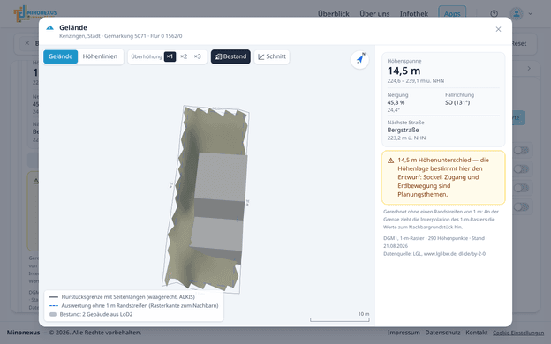
Task: Toggle the second switch in background panel
Action: [x=521, y=169]
